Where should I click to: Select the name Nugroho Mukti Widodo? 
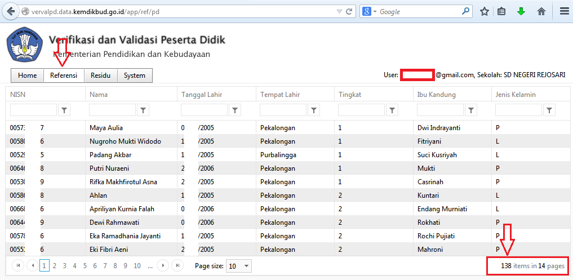[125, 141]
